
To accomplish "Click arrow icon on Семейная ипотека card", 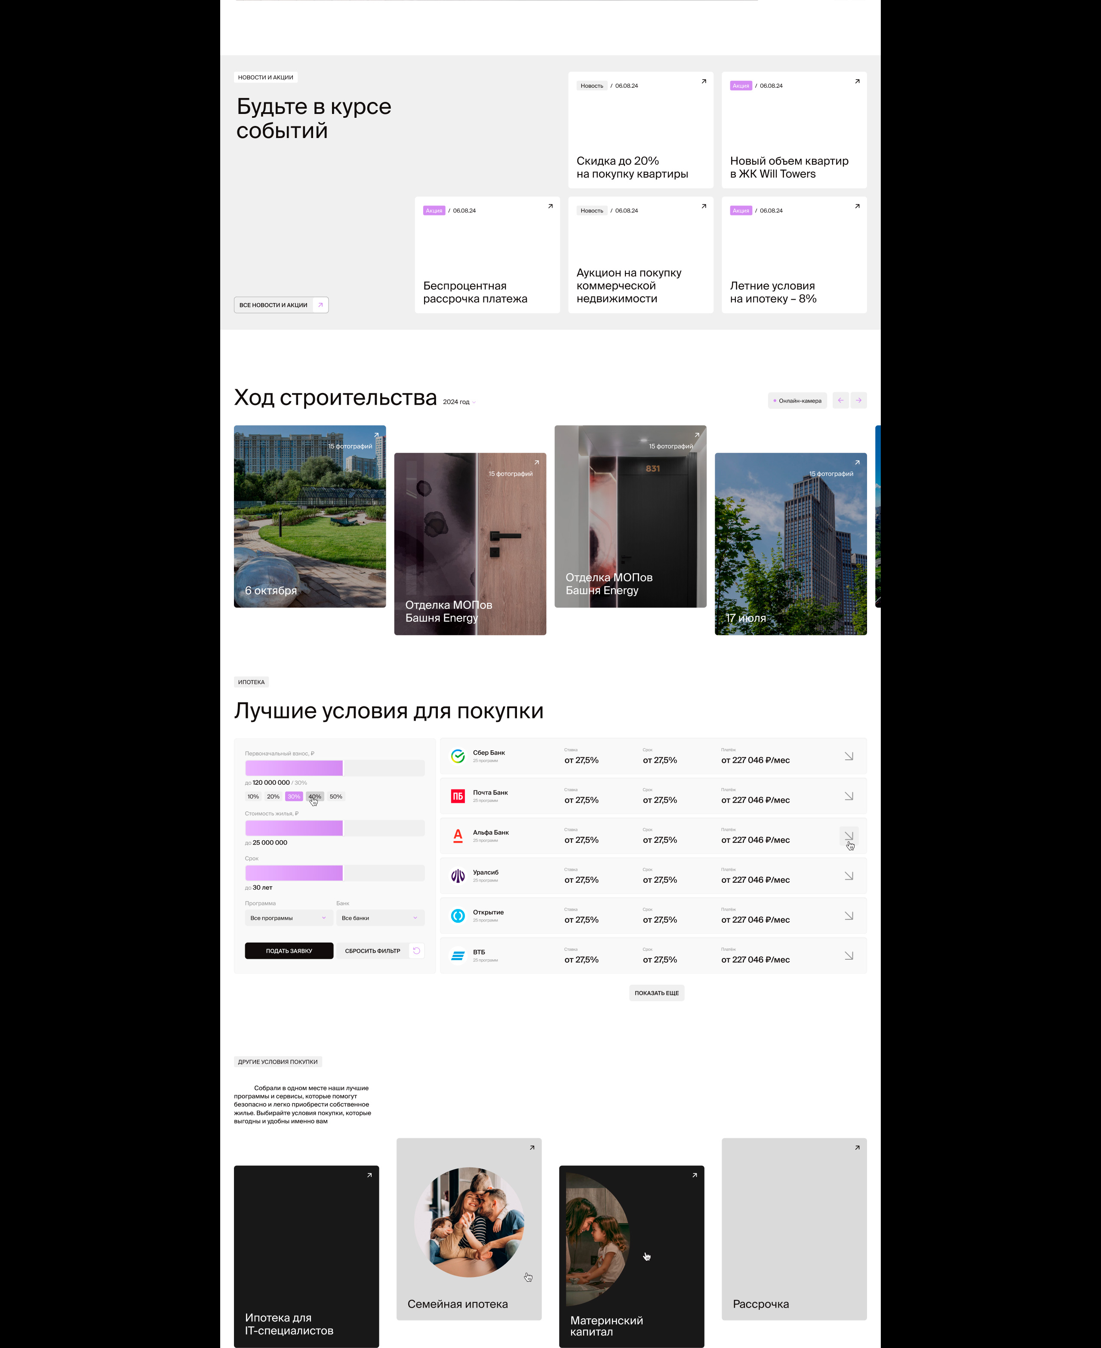I will pos(532,1148).
